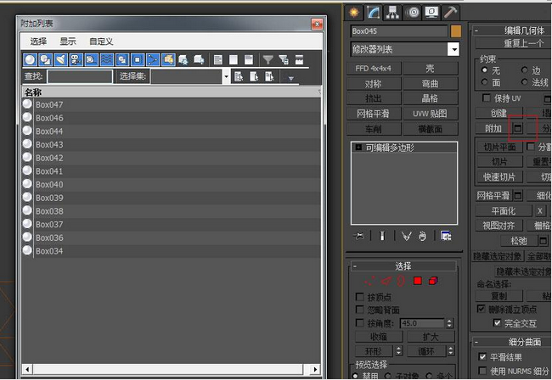Click the 快速切片 button

499,176
